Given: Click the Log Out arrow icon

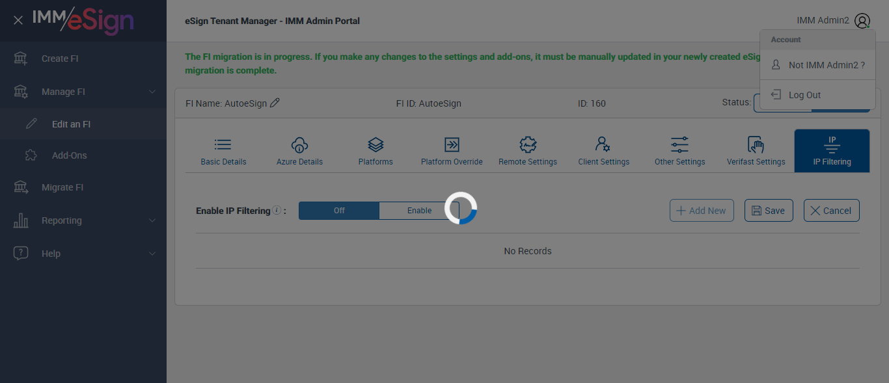Looking at the screenshot, I should pyautogui.click(x=775, y=95).
